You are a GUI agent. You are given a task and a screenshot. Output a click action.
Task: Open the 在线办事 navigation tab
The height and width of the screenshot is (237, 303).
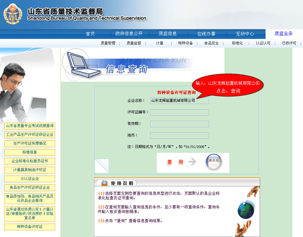[x=206, y=34]
